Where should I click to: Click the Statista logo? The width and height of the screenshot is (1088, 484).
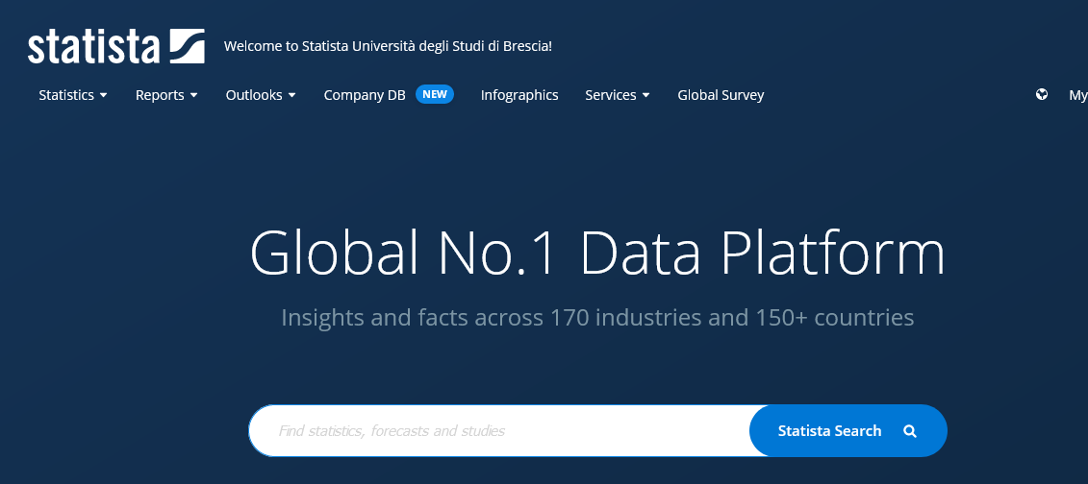click(x=115, y=46)
